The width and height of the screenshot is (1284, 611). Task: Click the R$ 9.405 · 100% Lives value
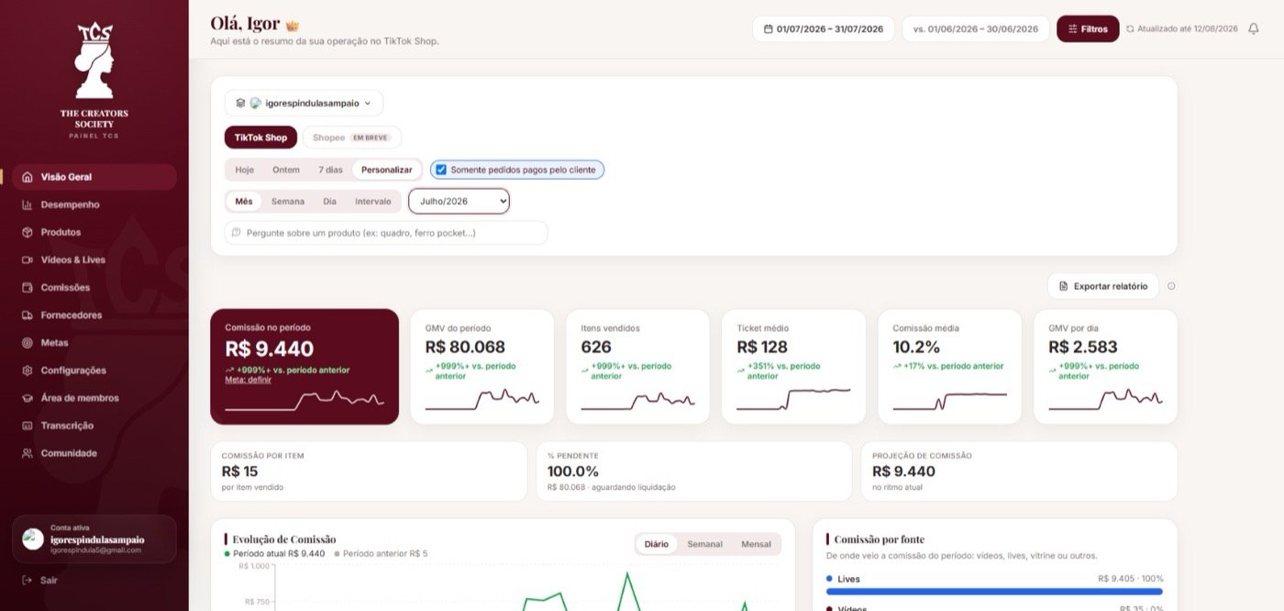(1130, 579)
